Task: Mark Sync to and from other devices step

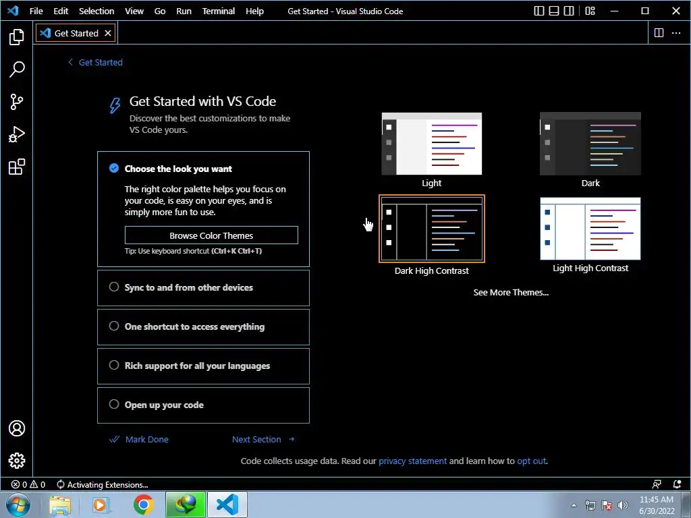Action: pyautogui.click(x=113, y=287)
